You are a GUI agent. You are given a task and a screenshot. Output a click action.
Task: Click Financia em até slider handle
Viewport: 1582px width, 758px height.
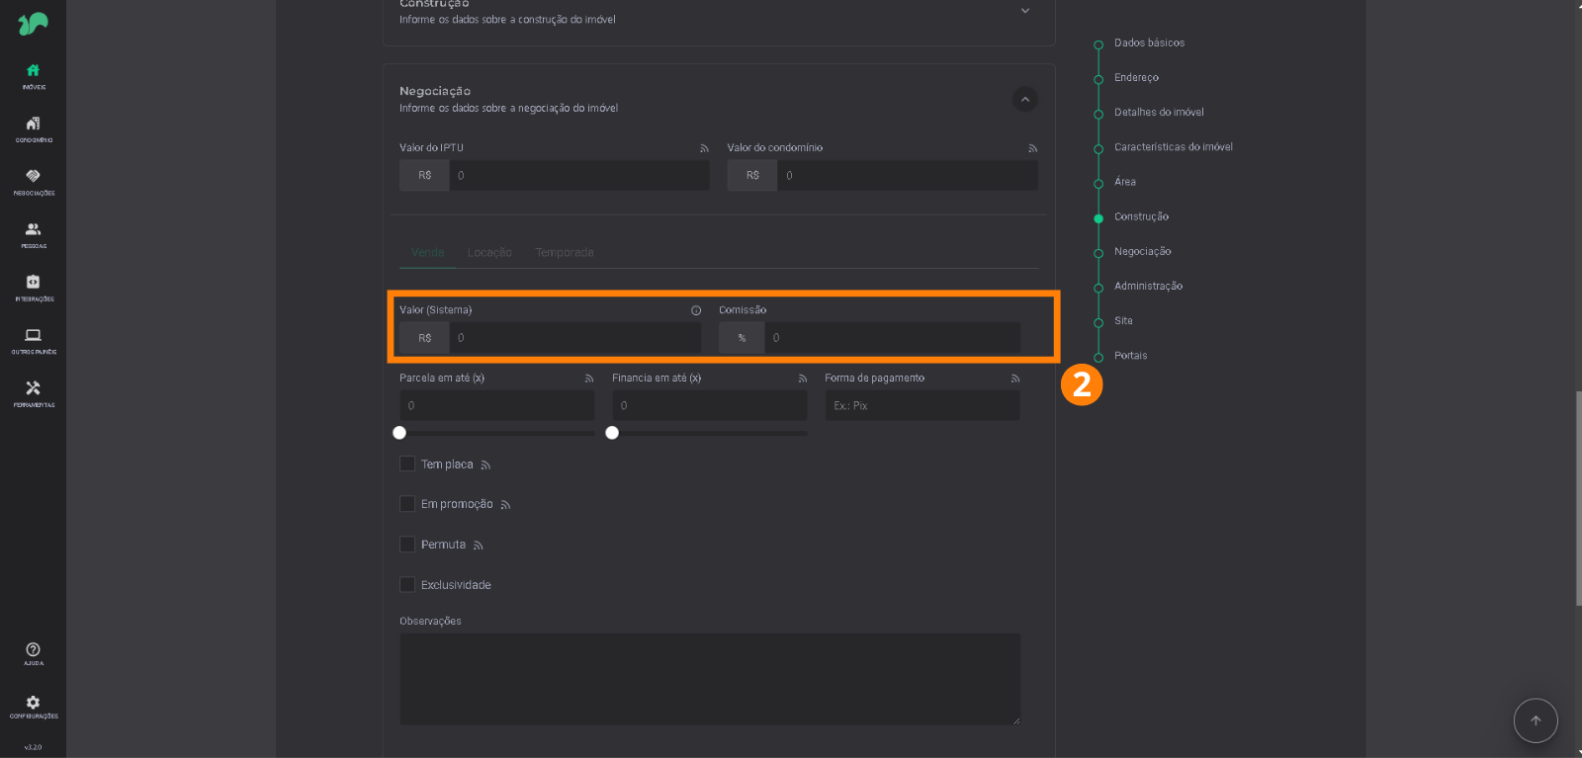click(x=612, y=433)
